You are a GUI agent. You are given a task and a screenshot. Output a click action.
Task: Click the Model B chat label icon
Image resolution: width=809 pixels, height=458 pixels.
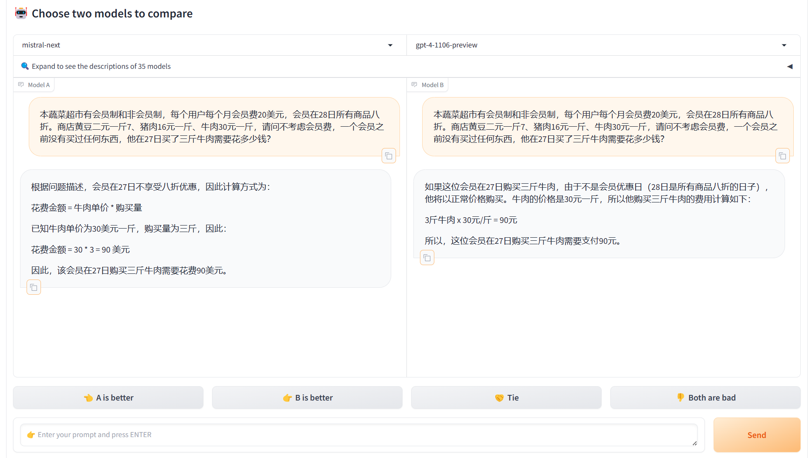[x=414, y=85]
